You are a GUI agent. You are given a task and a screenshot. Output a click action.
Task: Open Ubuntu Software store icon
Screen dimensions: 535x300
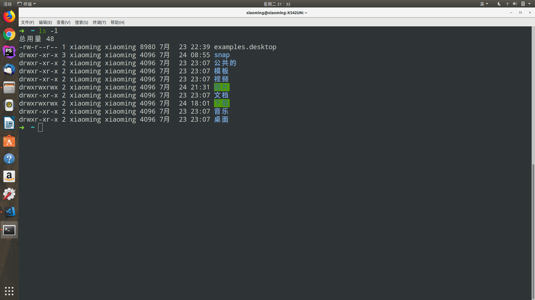pos(9,141)
